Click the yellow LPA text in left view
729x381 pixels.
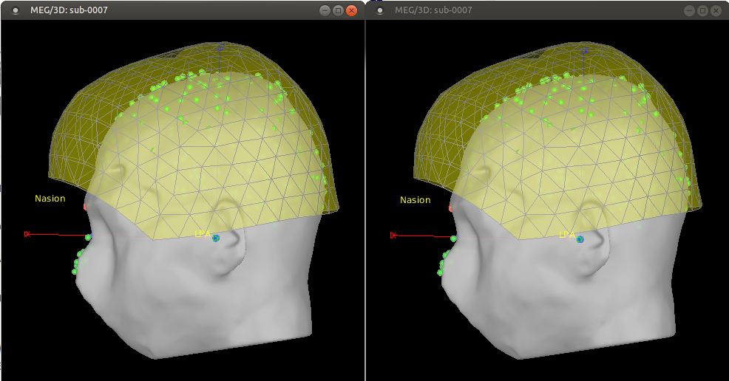[x=202, y=234]
